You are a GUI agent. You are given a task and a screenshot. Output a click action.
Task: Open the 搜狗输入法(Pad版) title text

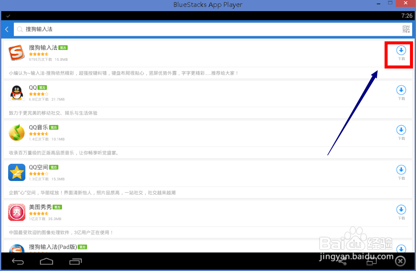53,247
